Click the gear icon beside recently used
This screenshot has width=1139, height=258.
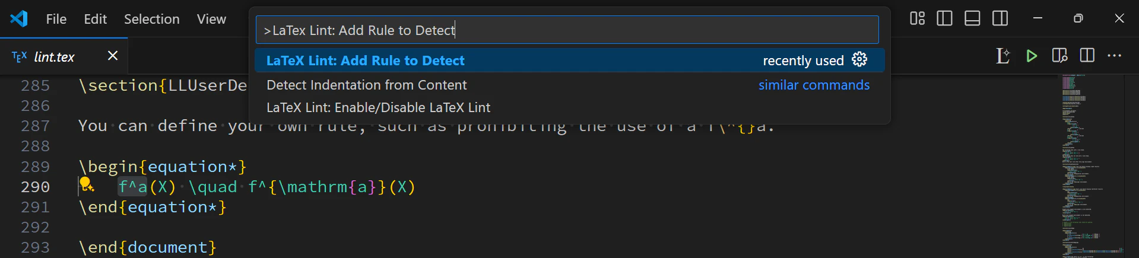tap(859, 59)
